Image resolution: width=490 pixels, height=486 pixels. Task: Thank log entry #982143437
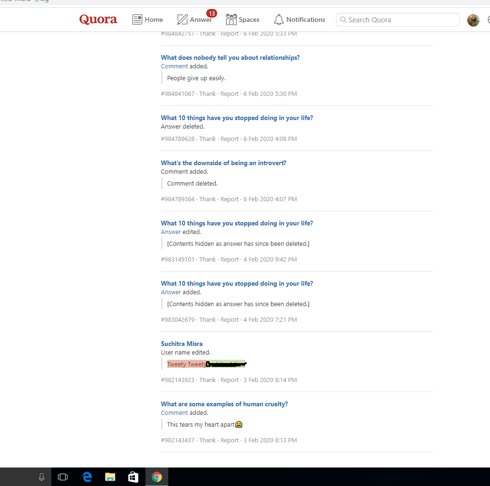point(208,440)
